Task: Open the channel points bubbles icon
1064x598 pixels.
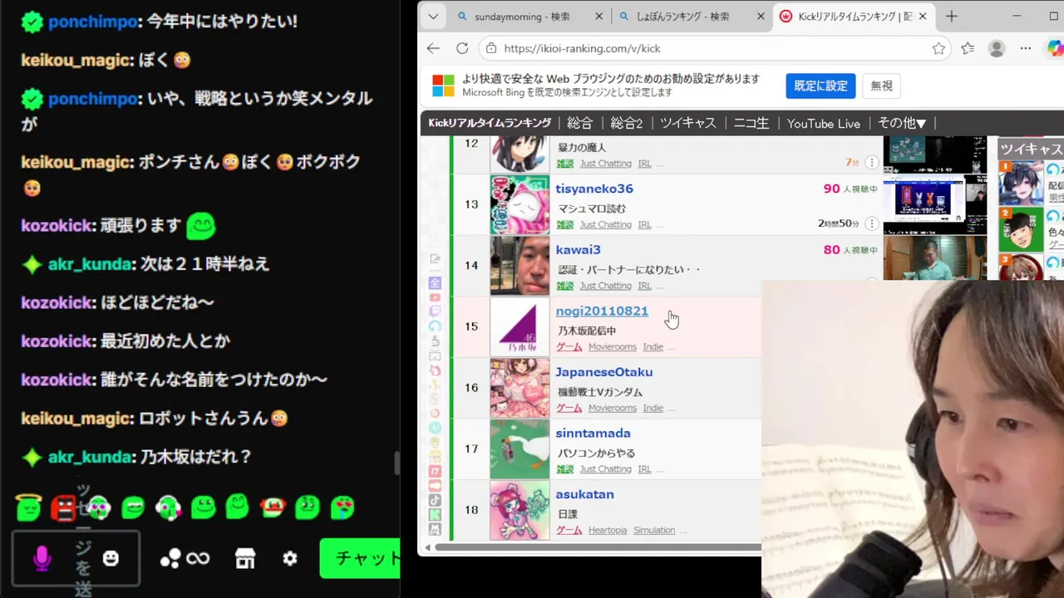Action: (x=170, y=559)
